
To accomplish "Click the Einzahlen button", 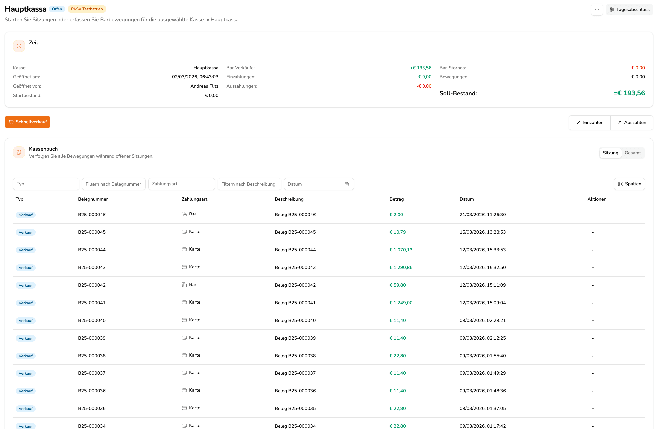I will point(589,123).
